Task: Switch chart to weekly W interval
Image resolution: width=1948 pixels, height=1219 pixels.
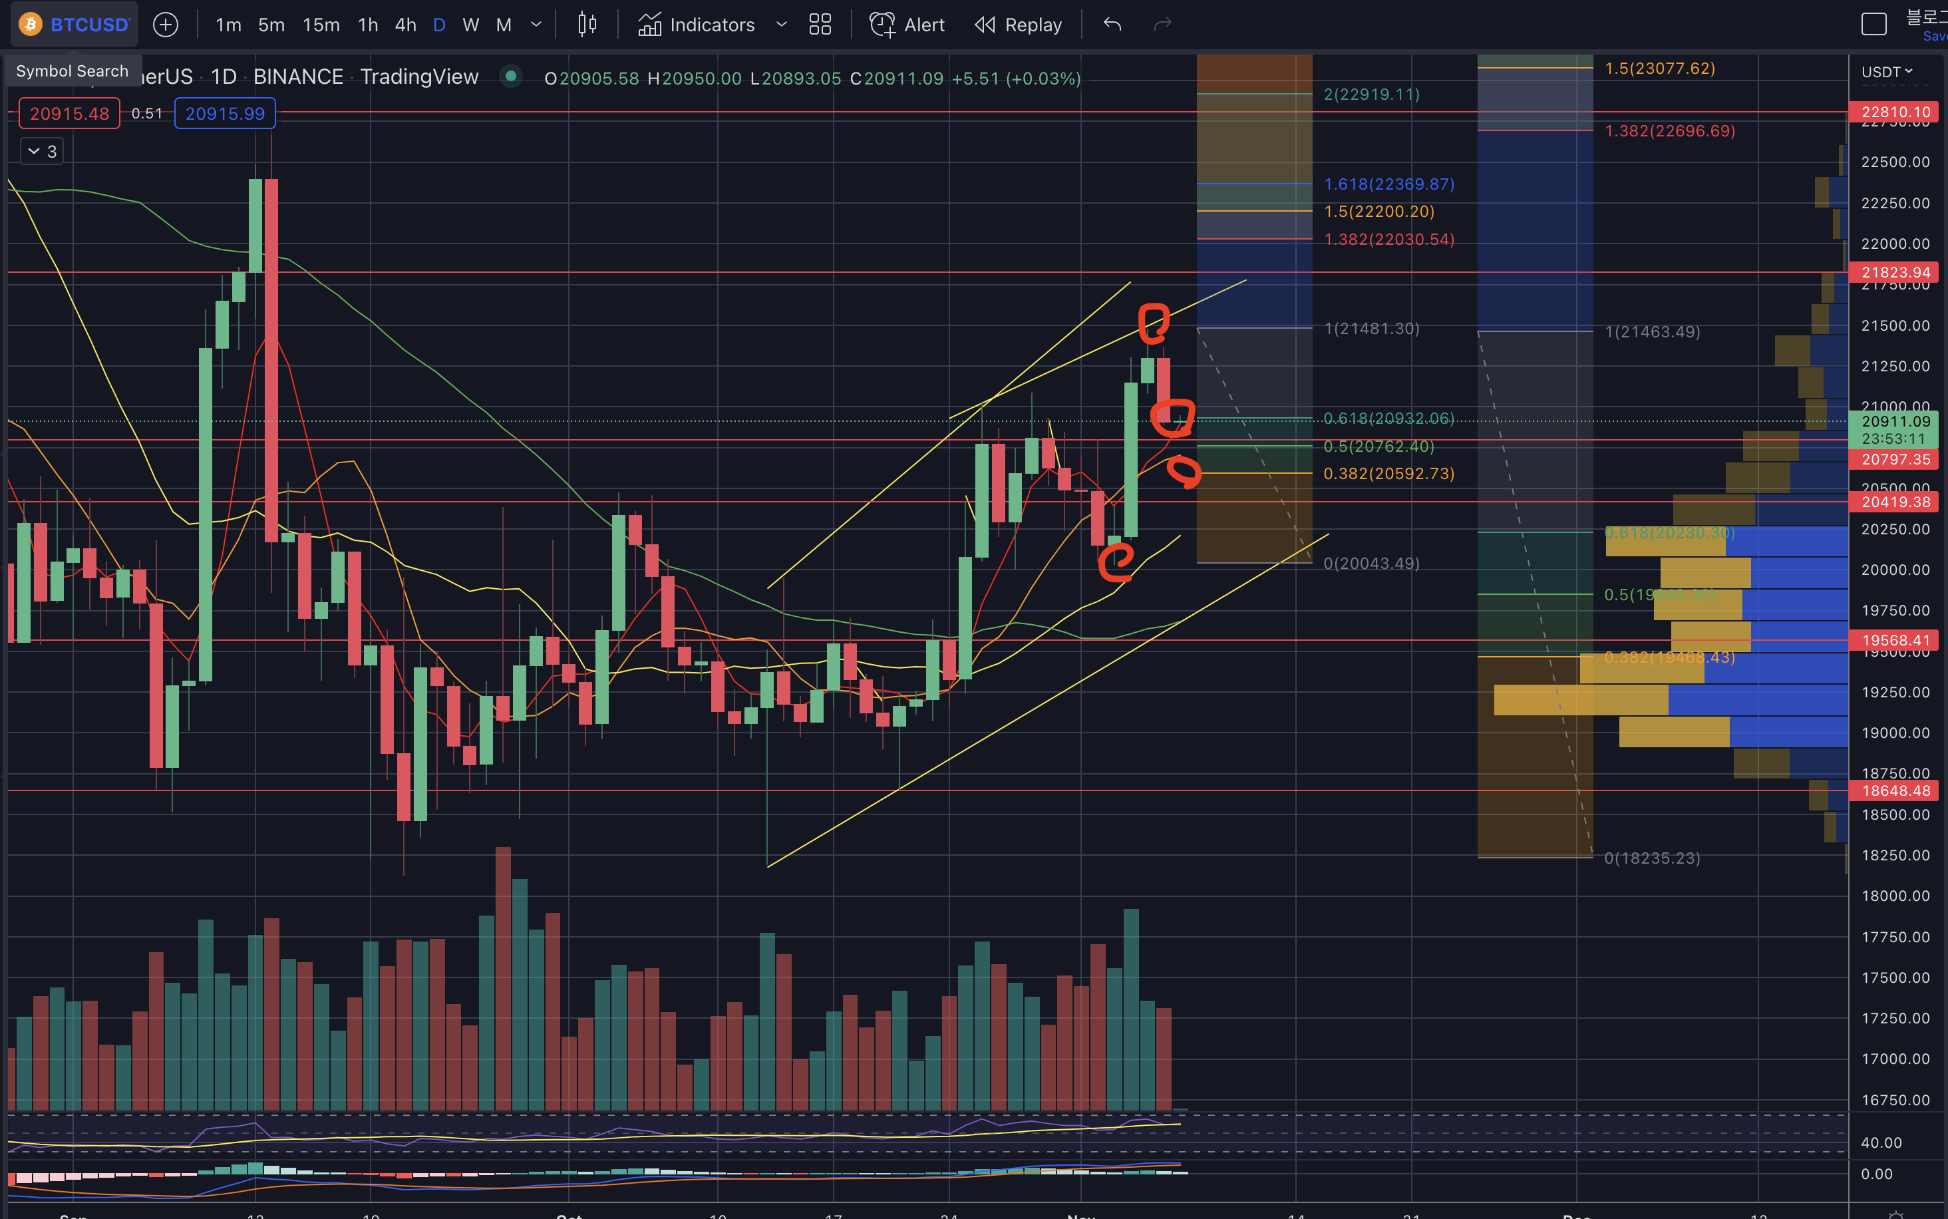Action: 470,24
